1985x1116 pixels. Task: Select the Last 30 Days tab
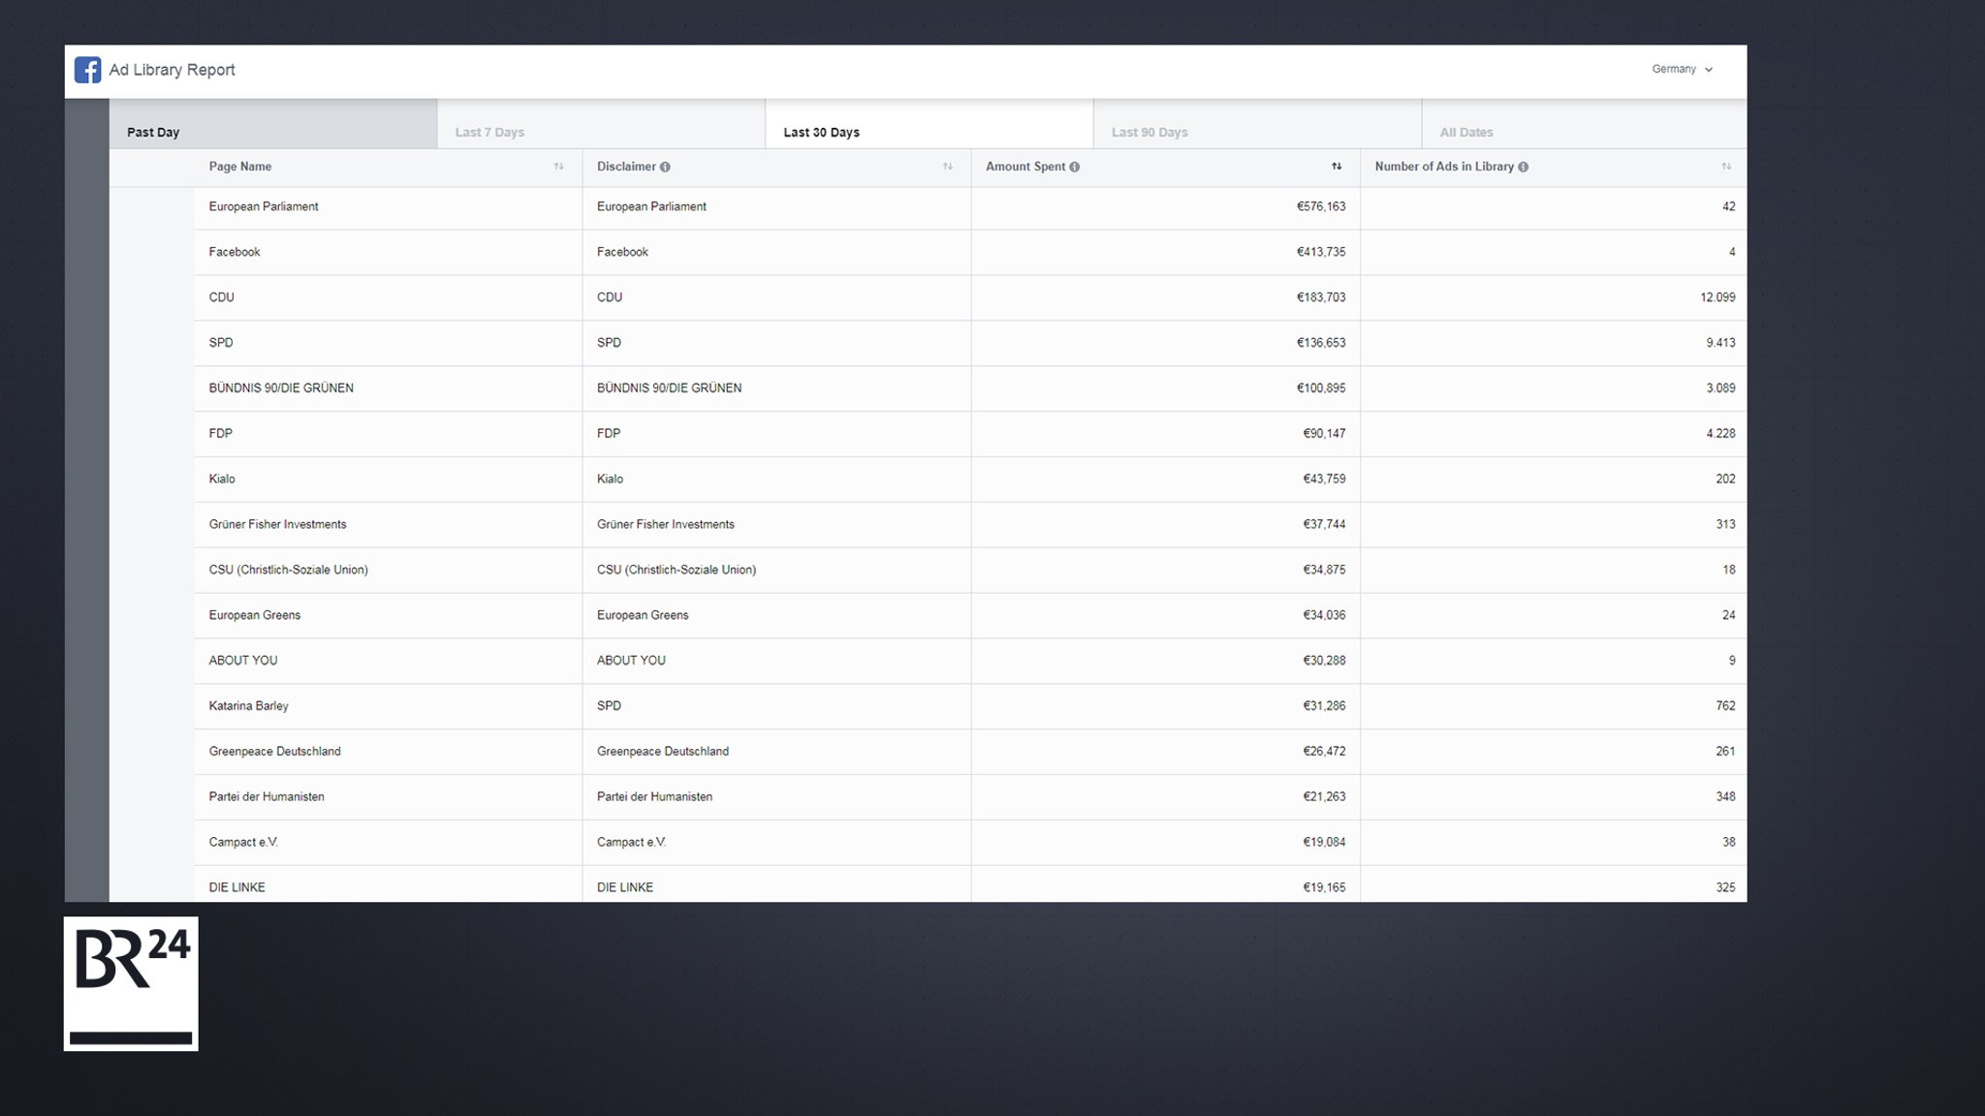(x=929, y=124)
